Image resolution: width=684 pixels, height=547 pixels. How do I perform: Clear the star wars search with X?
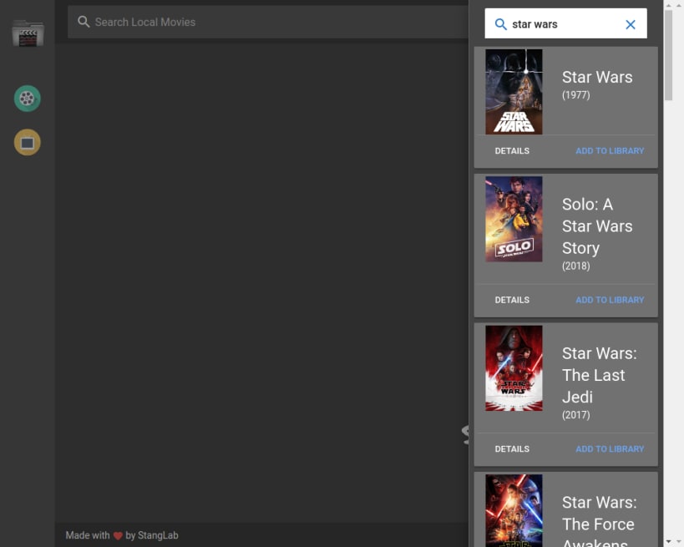coord(631,24)
